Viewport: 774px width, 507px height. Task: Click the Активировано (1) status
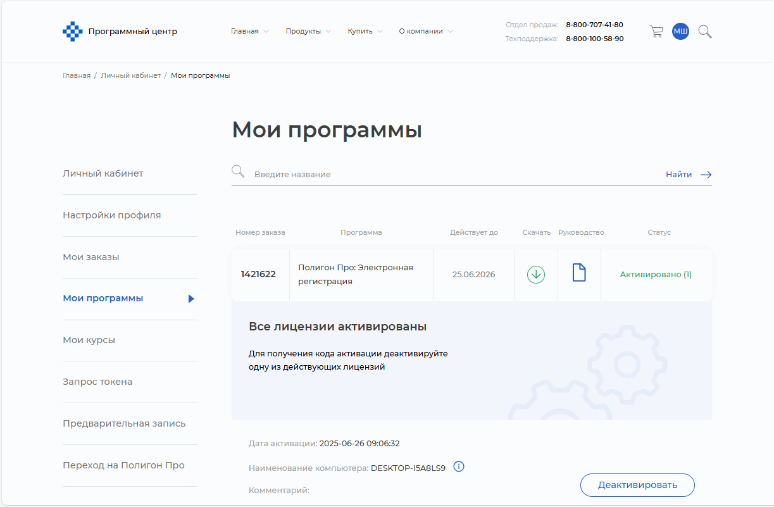click(656, 275)
